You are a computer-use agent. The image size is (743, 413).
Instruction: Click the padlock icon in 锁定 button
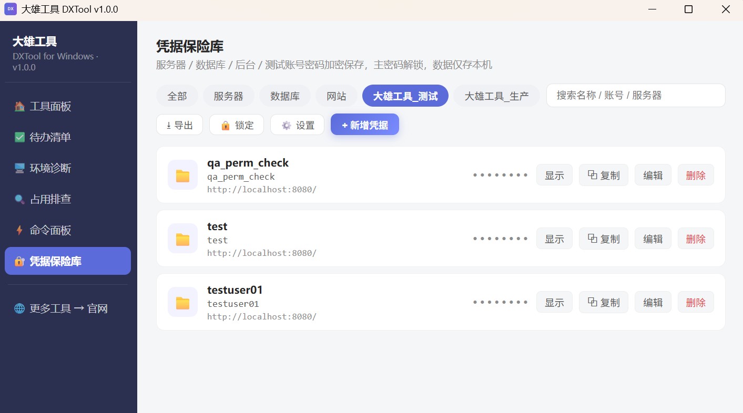[x=225, y=125]
